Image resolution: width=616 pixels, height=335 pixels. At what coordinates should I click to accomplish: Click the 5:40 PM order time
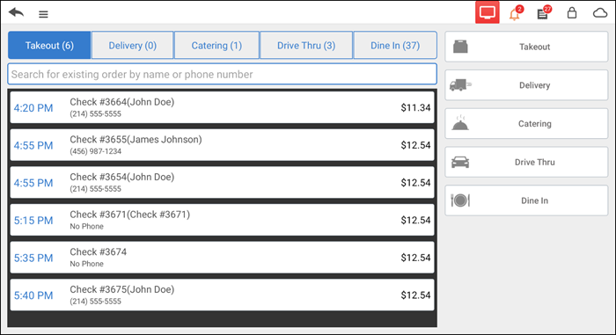(33, 295)
